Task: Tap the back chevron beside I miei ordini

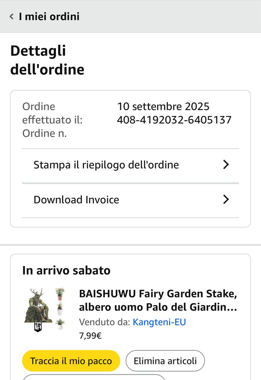Action: [12, 17]
